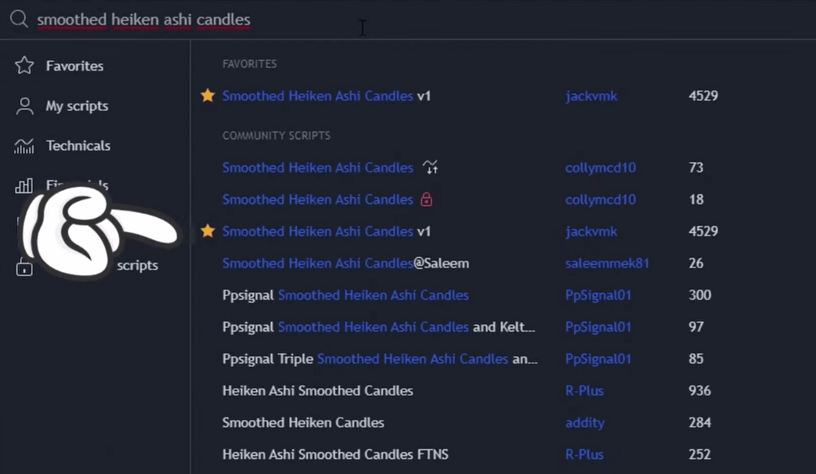Image resolution: width=816 pixels, height=474 pixels.
Task: Click the search magnifier icon
Action: 19,19
